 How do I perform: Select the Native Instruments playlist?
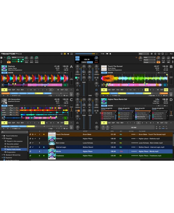tap(14, 149)
